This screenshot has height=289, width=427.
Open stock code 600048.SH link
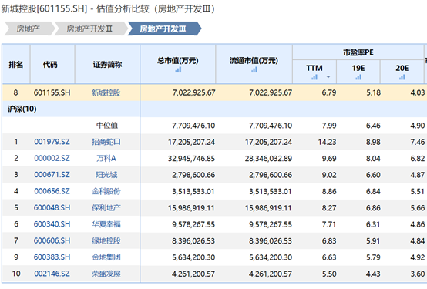pyautogui.click(x=52, y=207)
